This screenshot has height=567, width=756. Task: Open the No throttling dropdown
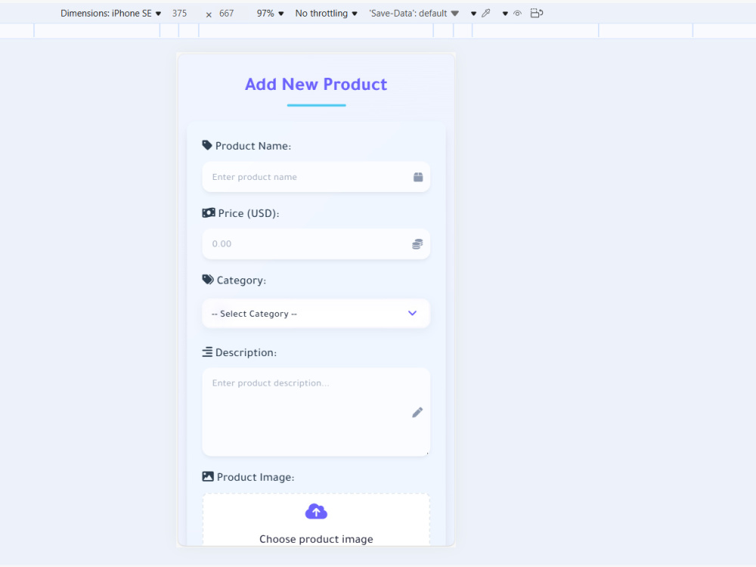[x=327, y=14]
